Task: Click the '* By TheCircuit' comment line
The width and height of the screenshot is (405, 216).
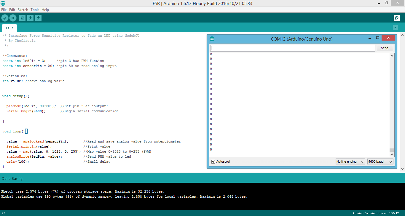Action: tap(20, 41)
